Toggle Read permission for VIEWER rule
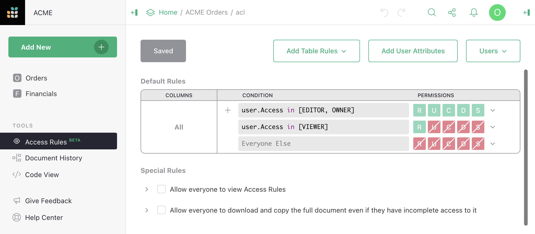This screenshot has width=535, height=234. (x=420, y=127)
